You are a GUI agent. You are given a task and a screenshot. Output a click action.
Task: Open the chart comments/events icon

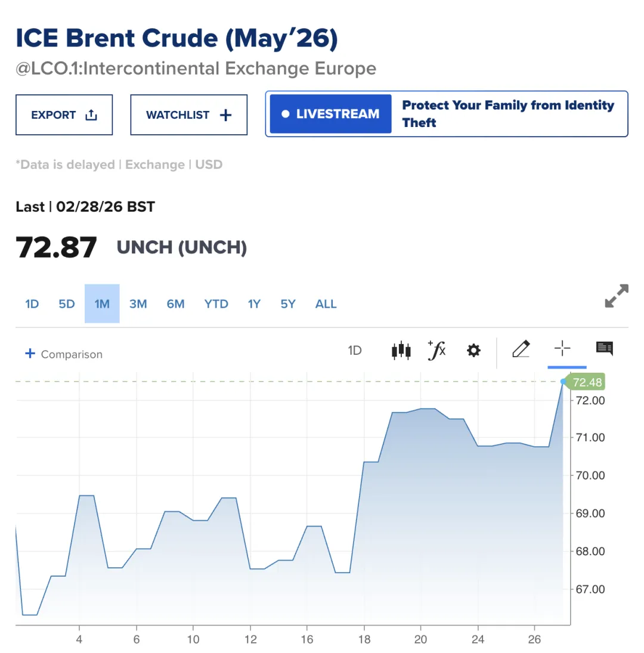[x=605, y=349]
